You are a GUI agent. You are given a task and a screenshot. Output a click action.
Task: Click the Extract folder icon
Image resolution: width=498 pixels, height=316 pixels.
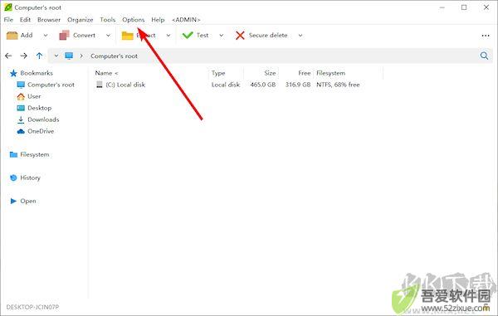[x=127, y=36]
